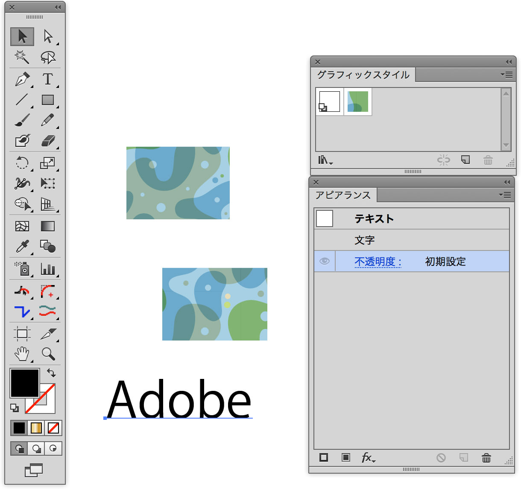Screen dimensions: 521x489
Task: Collapse the アピアランス panel
Action: [507, 182]
